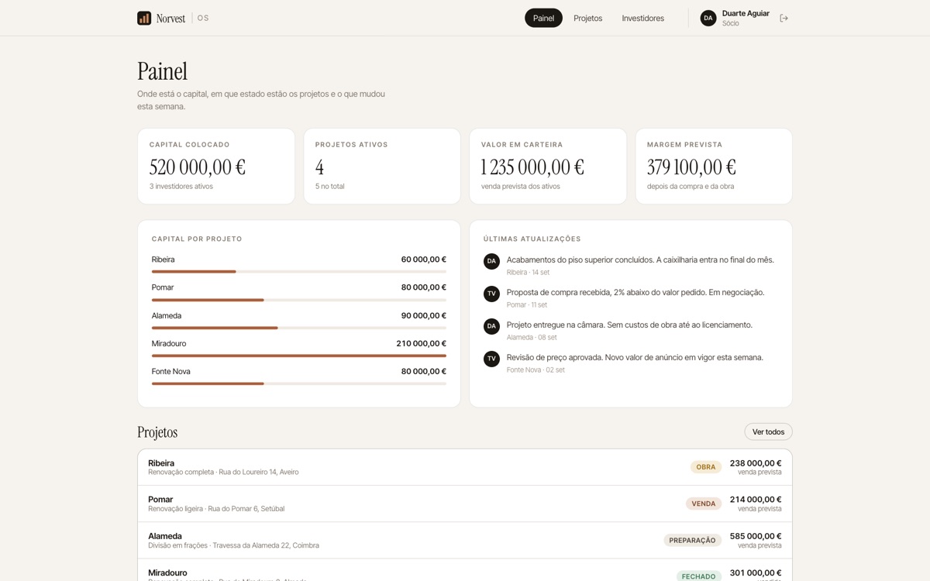This screenshot has height=581, width=930.
Task: Open the Ribeira project row
Action: pyautogui.click(x=465, y=467)
